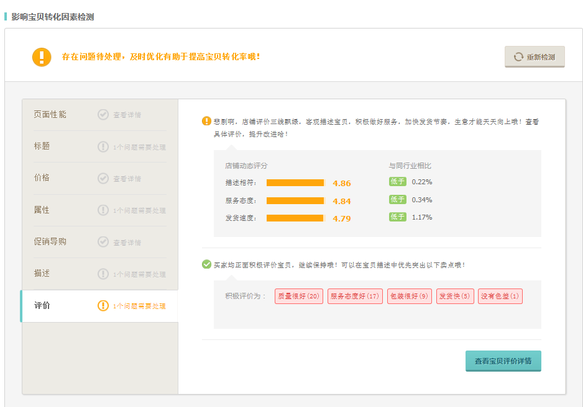Image resolution: width=583 pixels, height=407 pixels.
Task: Select the 服务态度好(17) review tag
Action: coord(355,297)
